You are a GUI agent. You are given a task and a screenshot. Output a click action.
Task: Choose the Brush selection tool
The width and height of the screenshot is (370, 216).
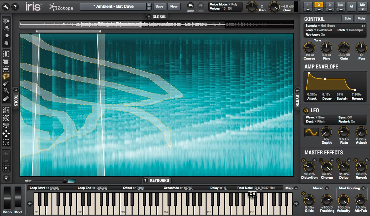(x=6, y=84)
